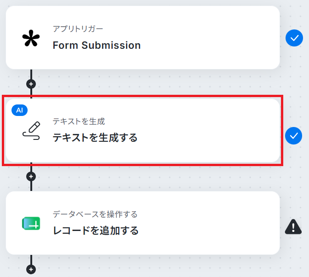Click the pencil text-generation icon
309x277 pixels.
31,131
